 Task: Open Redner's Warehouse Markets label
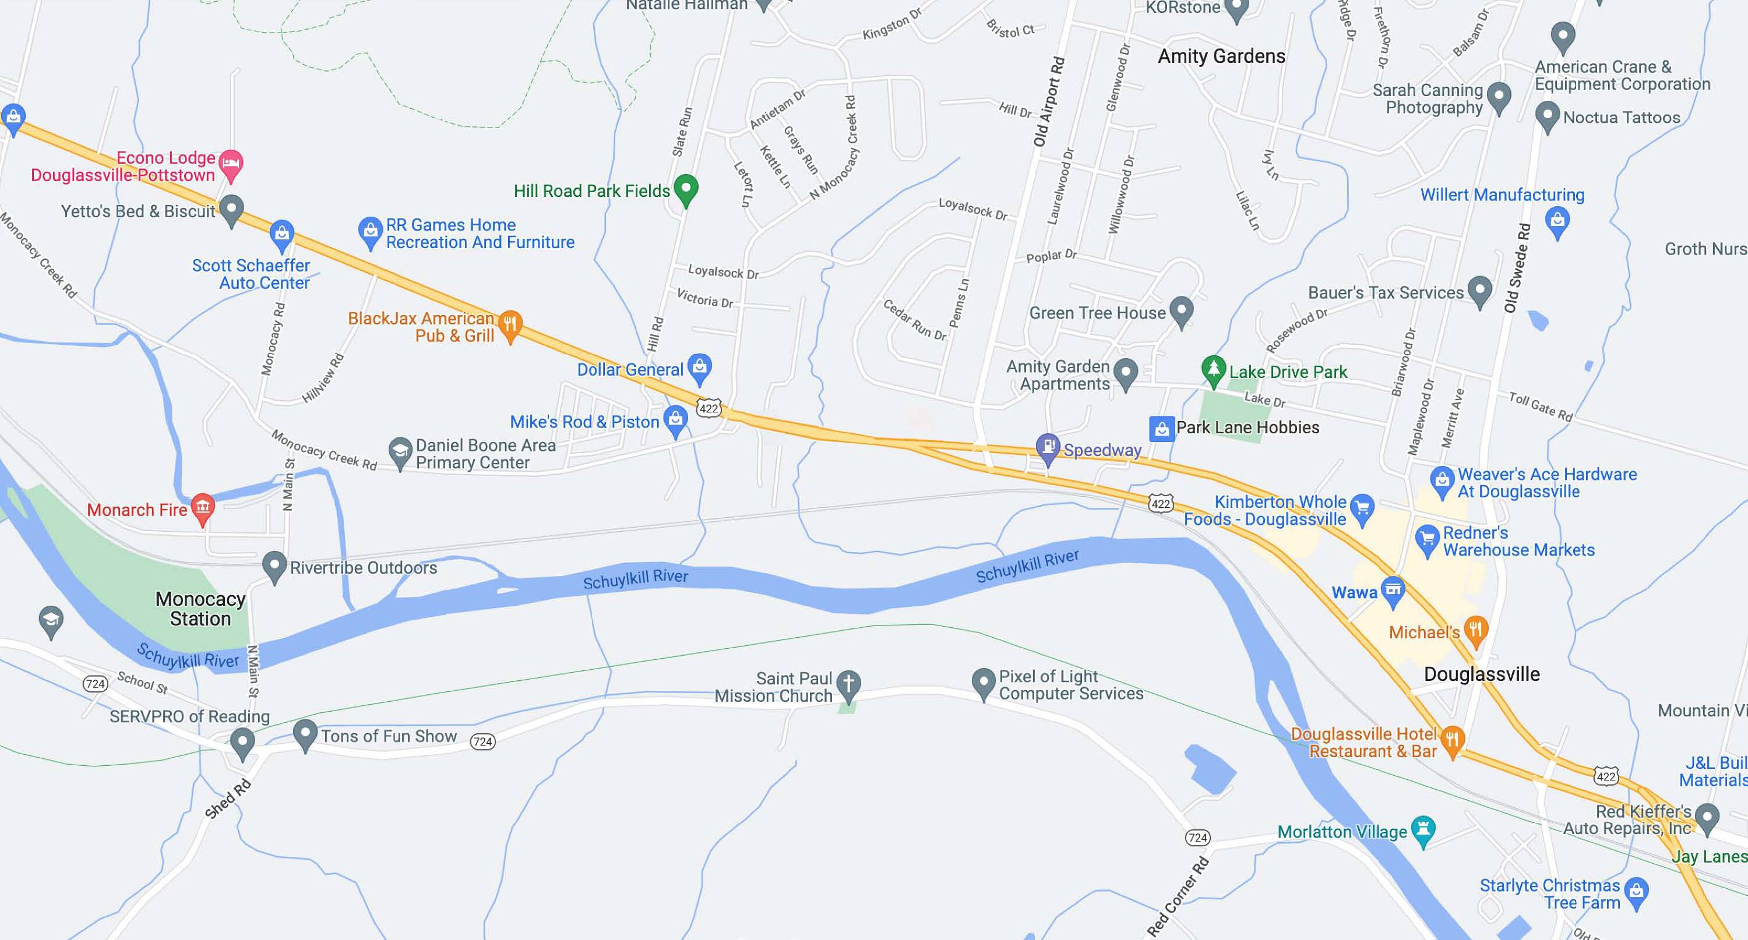tap(1518, 541)
